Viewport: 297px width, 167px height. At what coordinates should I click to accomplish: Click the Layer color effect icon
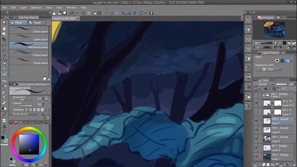tap(287, 61)
